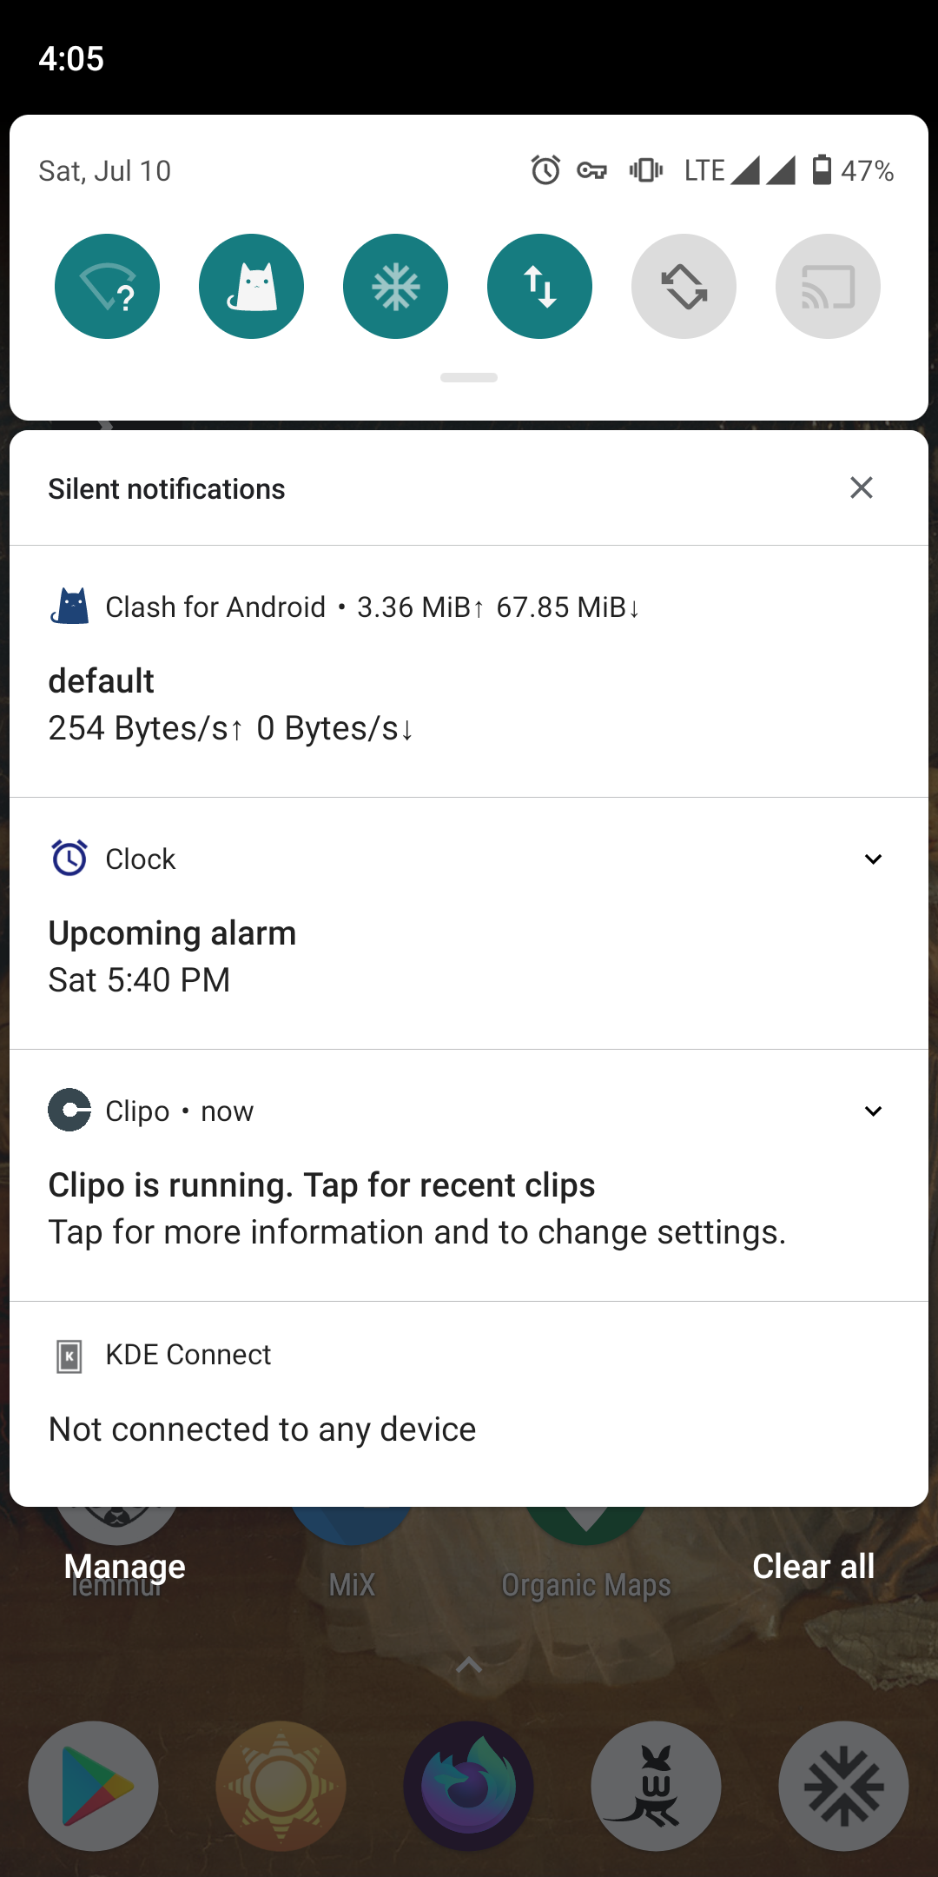Toggle the Clash cat quick tile

click(251, 287)
